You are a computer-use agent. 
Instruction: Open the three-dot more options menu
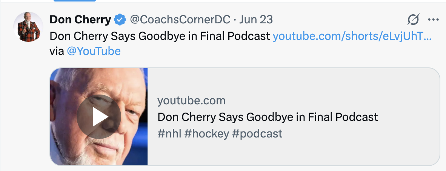(433, 20)
